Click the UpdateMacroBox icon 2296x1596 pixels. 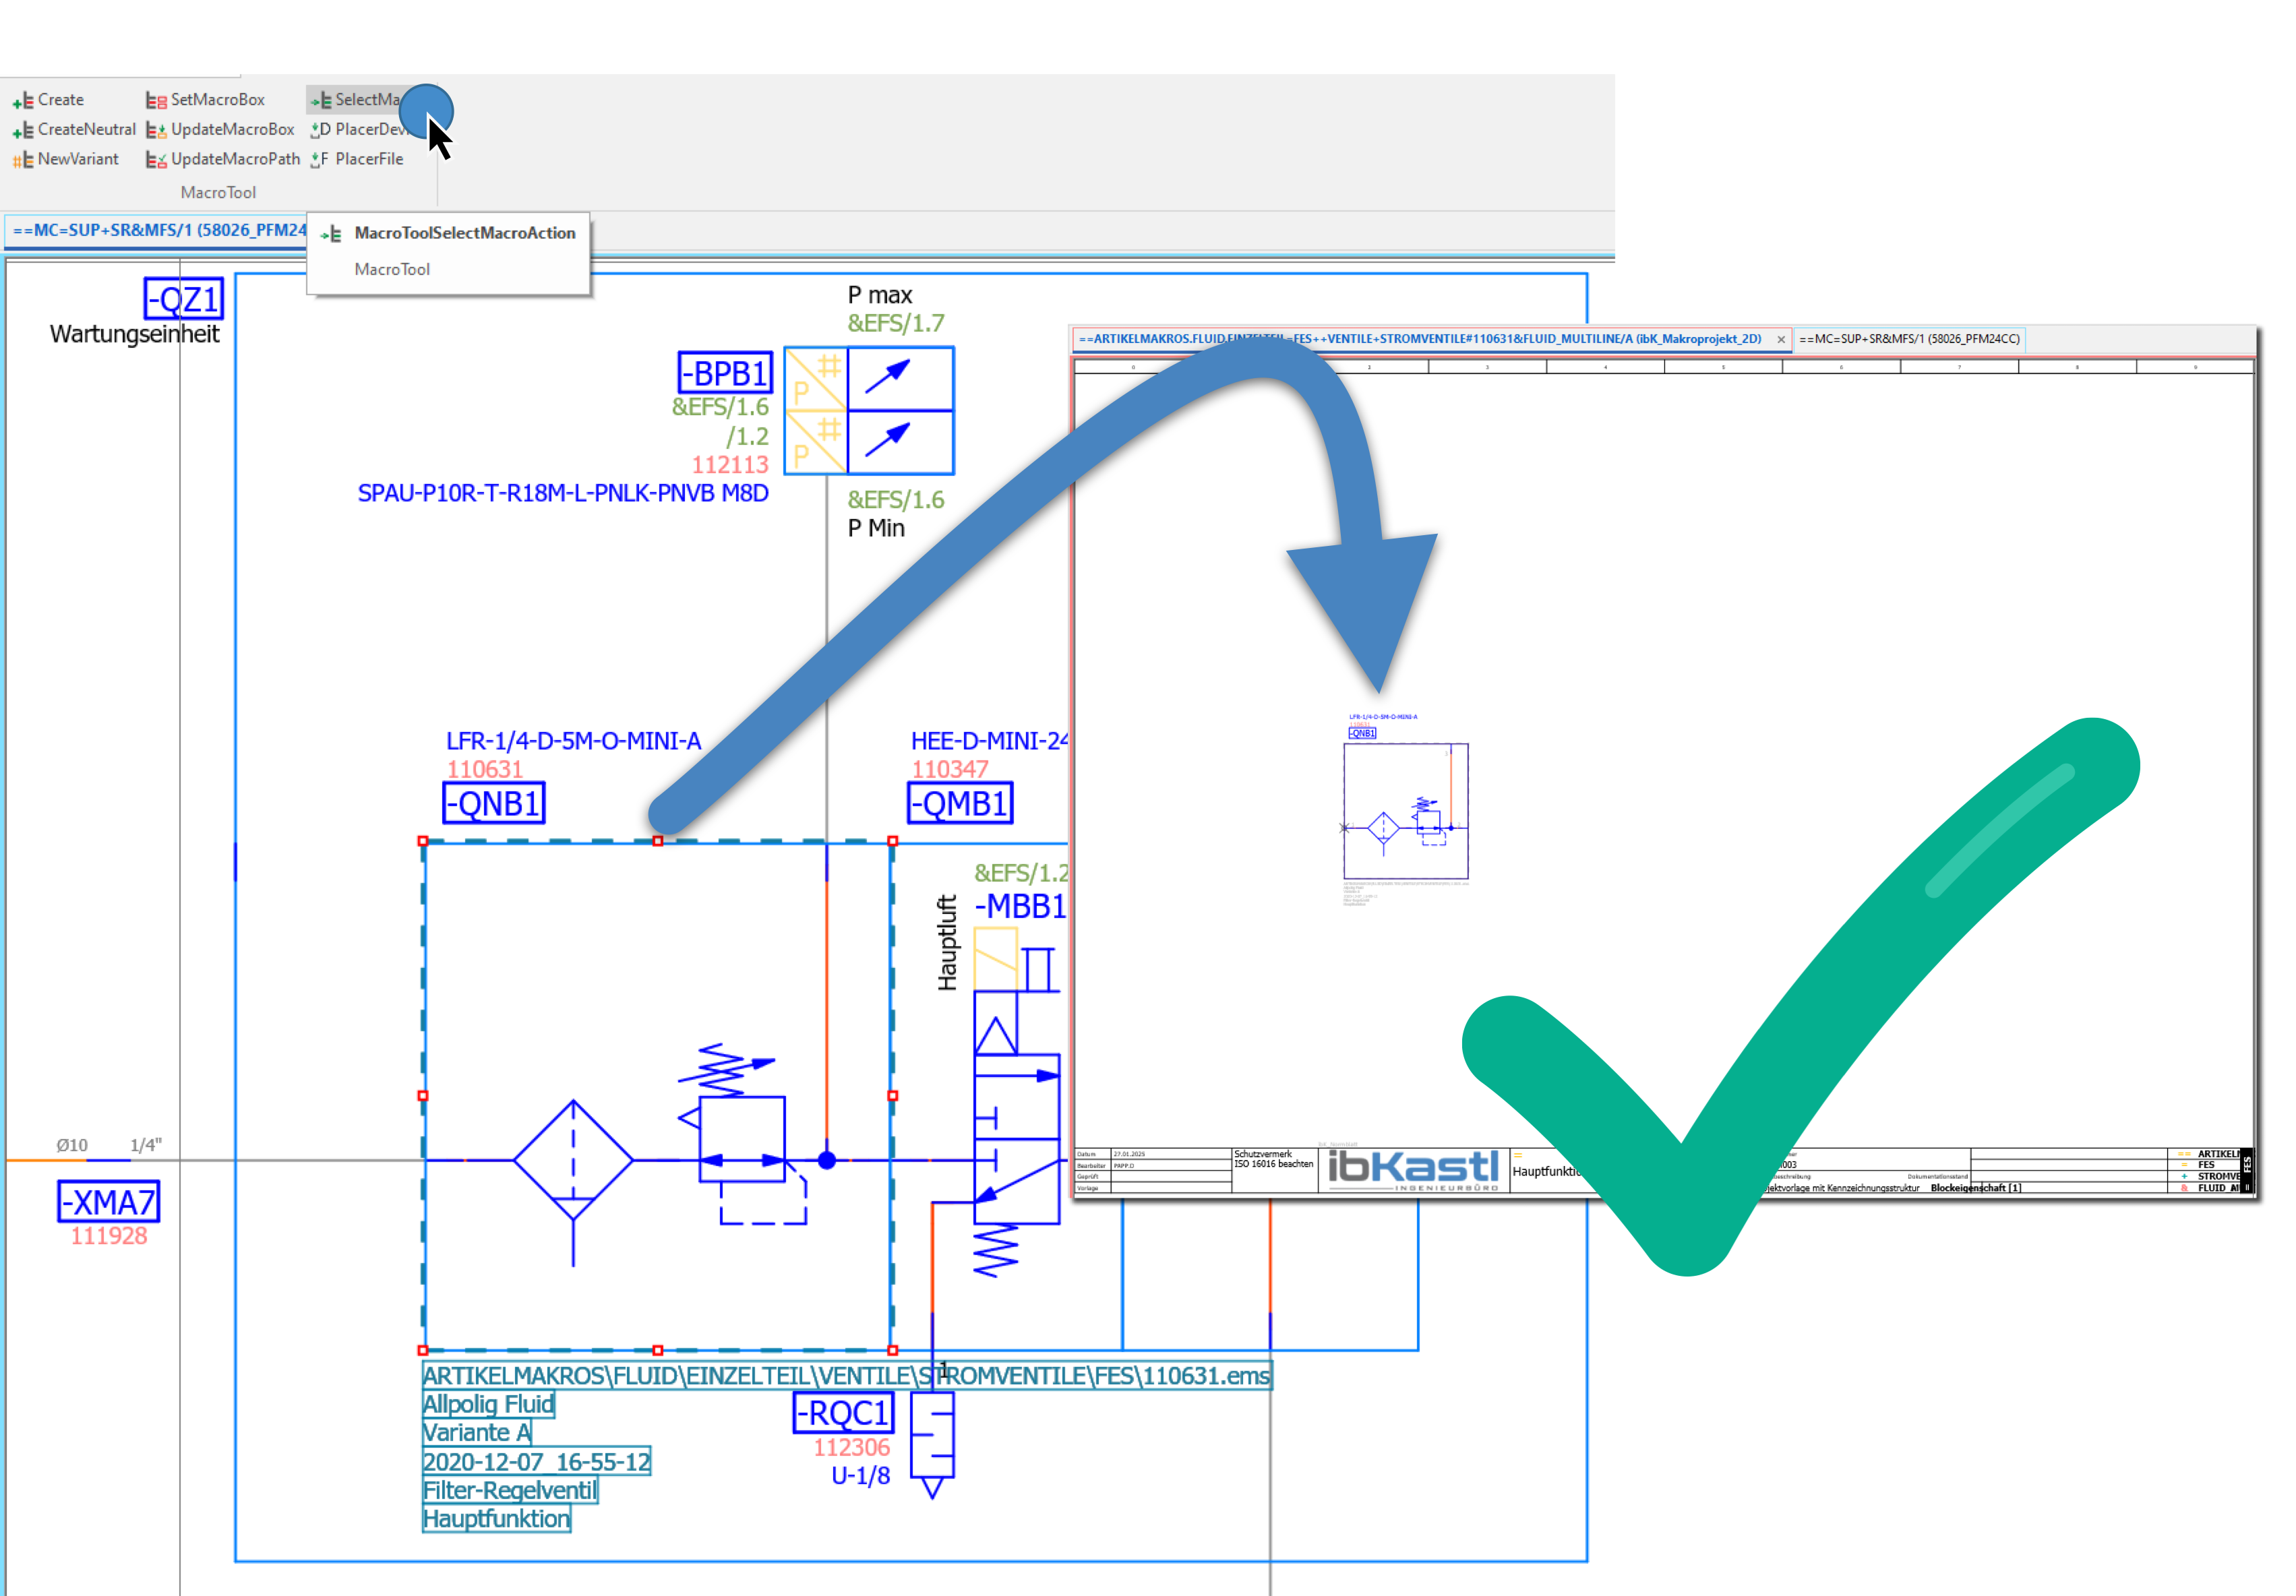click(x=156, y=131)
